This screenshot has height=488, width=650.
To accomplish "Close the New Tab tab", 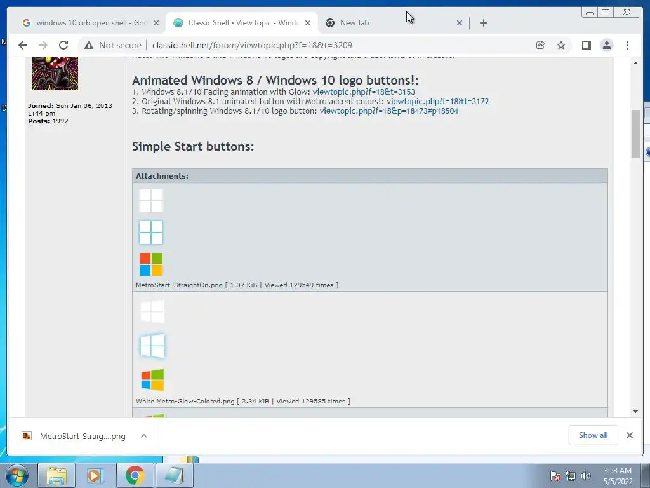I will (x=460, y=23).
